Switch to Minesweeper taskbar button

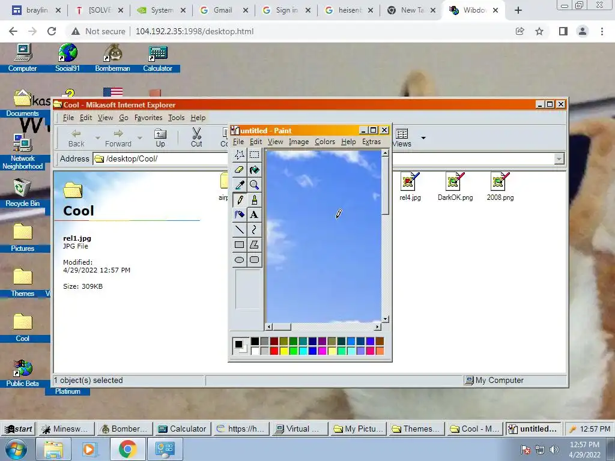pos(66,429)
